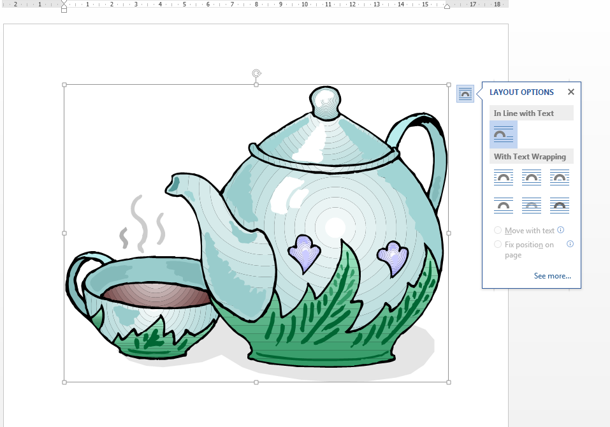This screenshot has height=427, width=610.
Task: Select the Square text wrapping icon
Action: tap(503, 177)
